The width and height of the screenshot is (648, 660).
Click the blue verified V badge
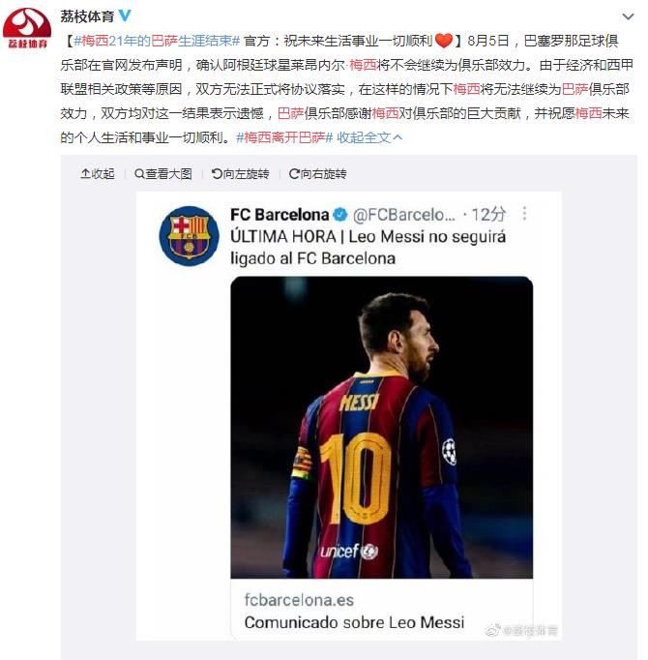click(125, 16)
